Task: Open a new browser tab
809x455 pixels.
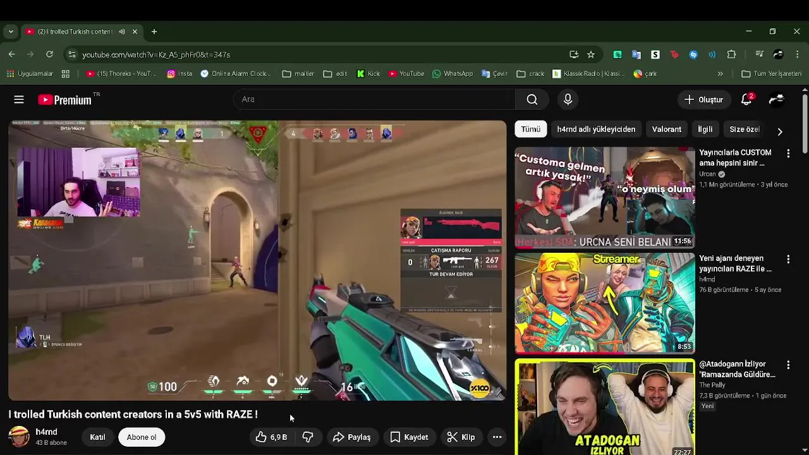Action: pyautogui.click(x=154, y=32)
